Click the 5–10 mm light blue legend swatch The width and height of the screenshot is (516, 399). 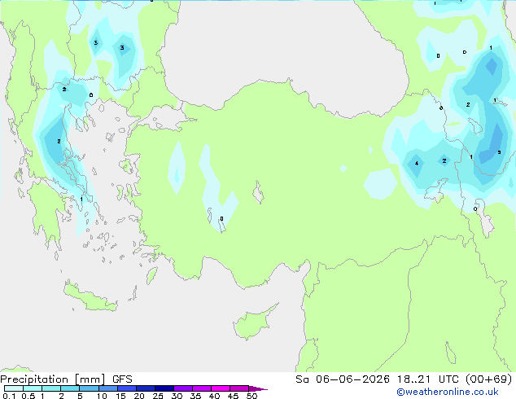(89, 388)
